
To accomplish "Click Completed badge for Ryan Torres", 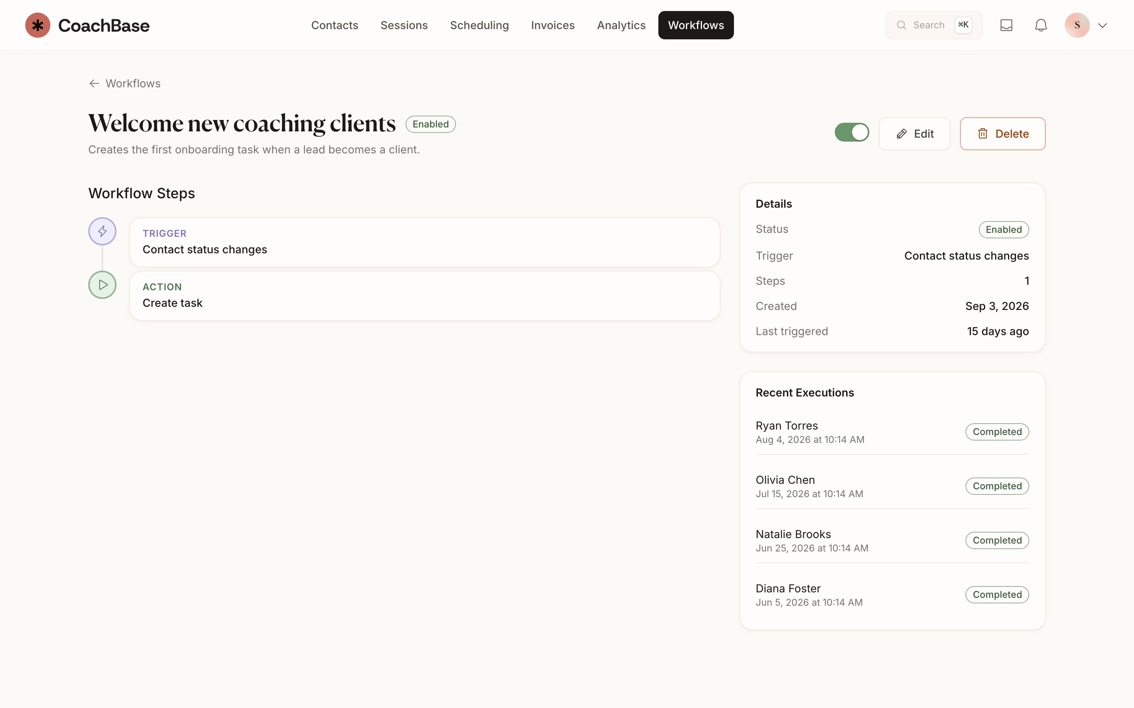I will click(x=997, y=432).
